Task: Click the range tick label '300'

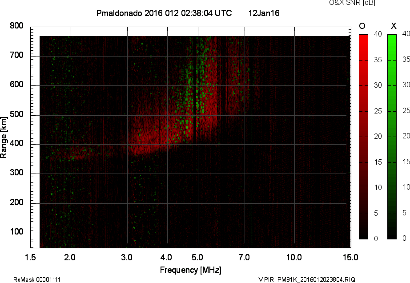Action: click(16, 173)
